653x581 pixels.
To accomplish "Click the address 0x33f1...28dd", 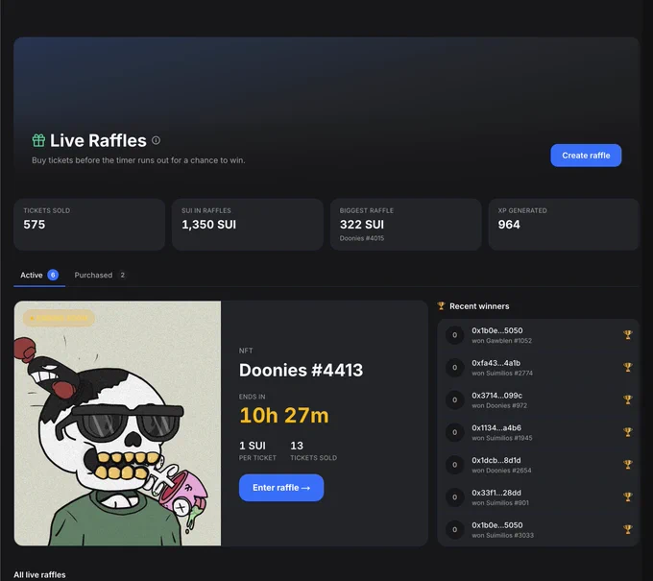I will pos(496,493).
